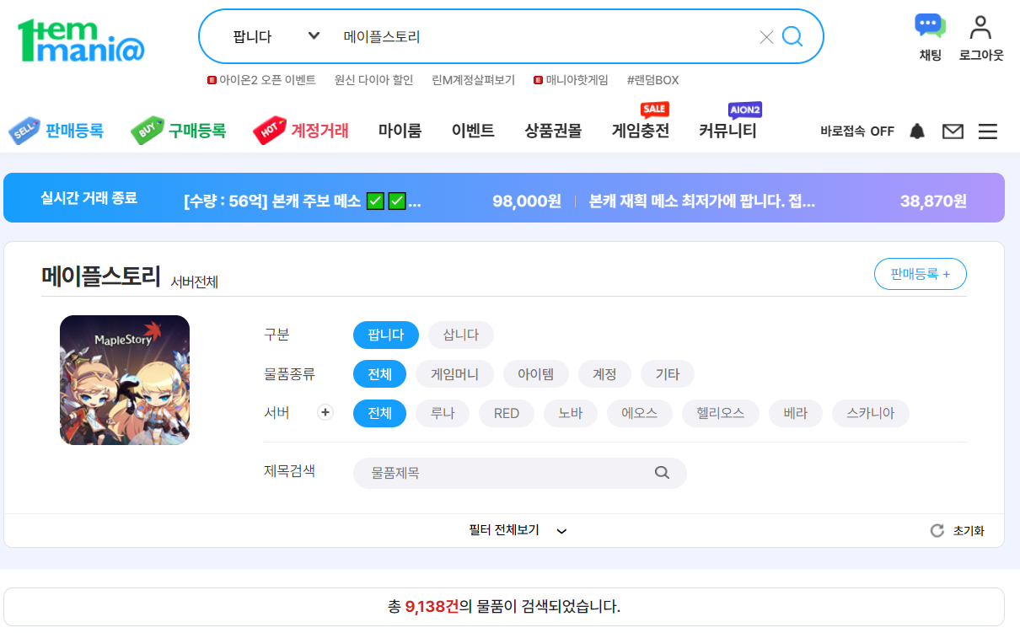Open 구매등록 menu
The image size is (1020, 633).
point(197,131)
